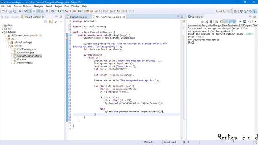Click the Save All toolbar icon

15,11
